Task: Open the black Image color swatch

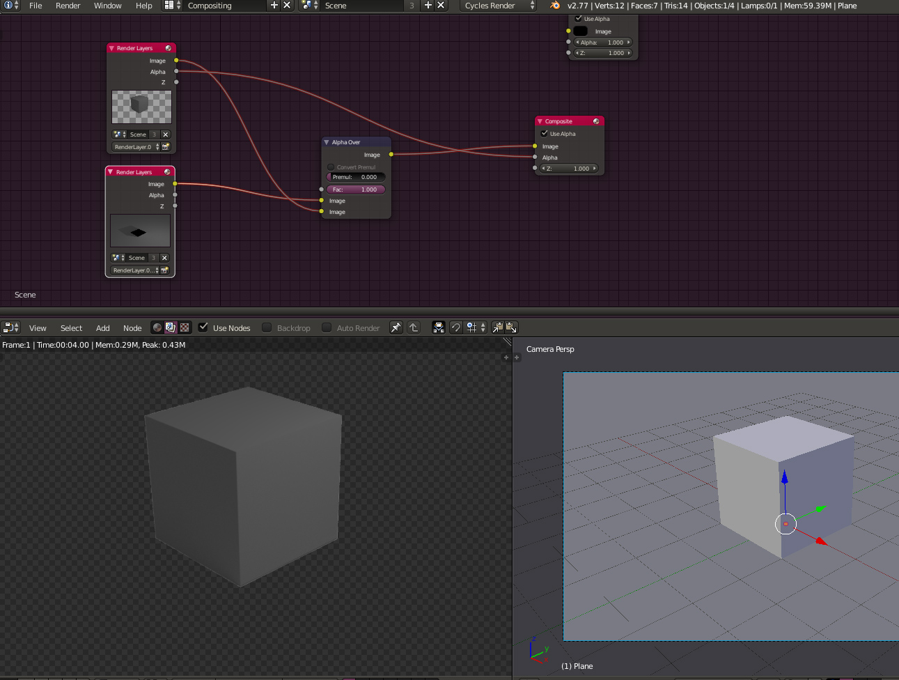Action: tap(581, 31)
